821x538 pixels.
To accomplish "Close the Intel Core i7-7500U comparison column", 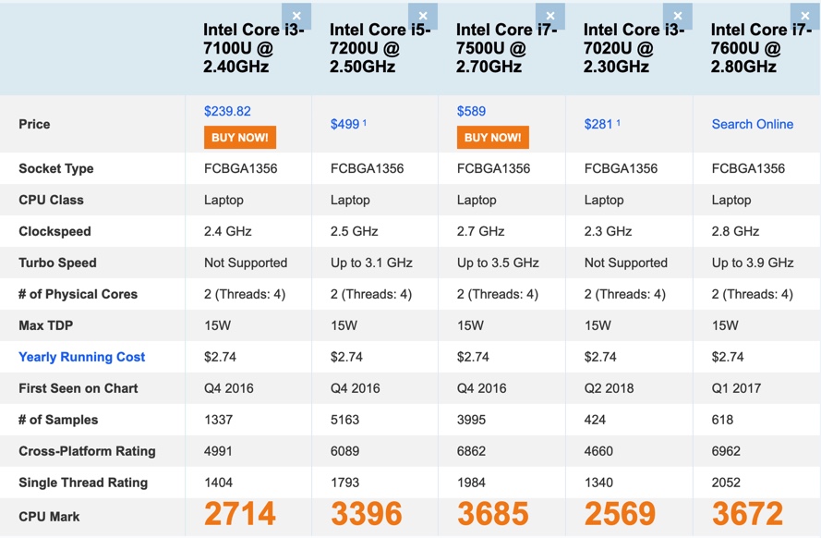I will coord(550,16).
